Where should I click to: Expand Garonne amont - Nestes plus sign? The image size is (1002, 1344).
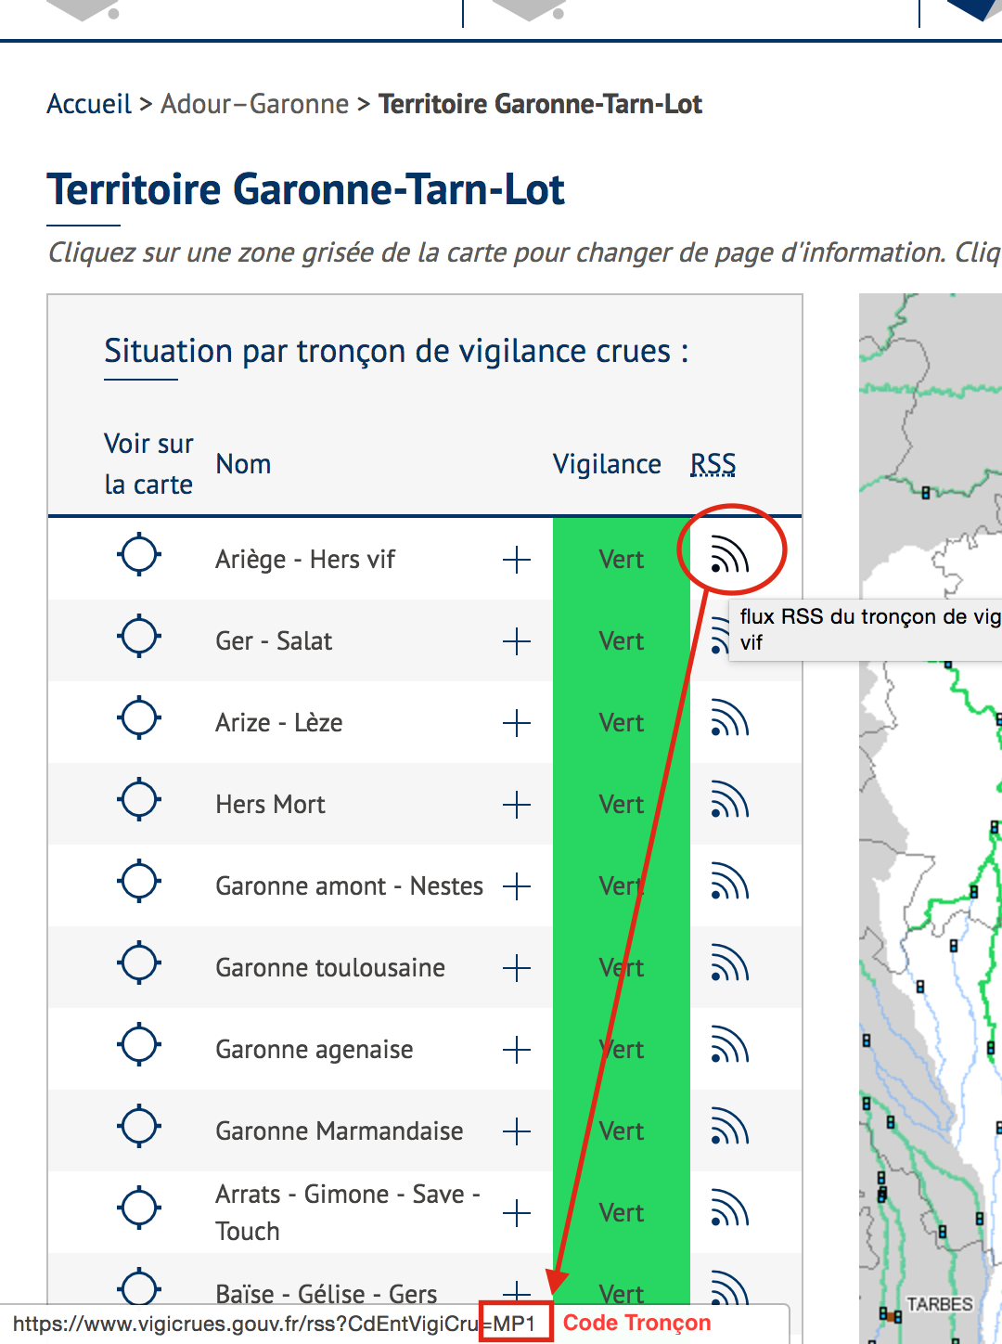(x=516, y=886)
